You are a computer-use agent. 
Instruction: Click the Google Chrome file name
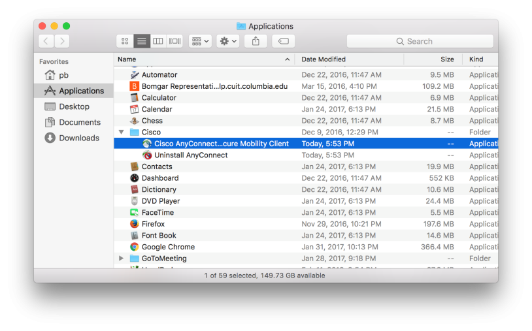[168, 247]
